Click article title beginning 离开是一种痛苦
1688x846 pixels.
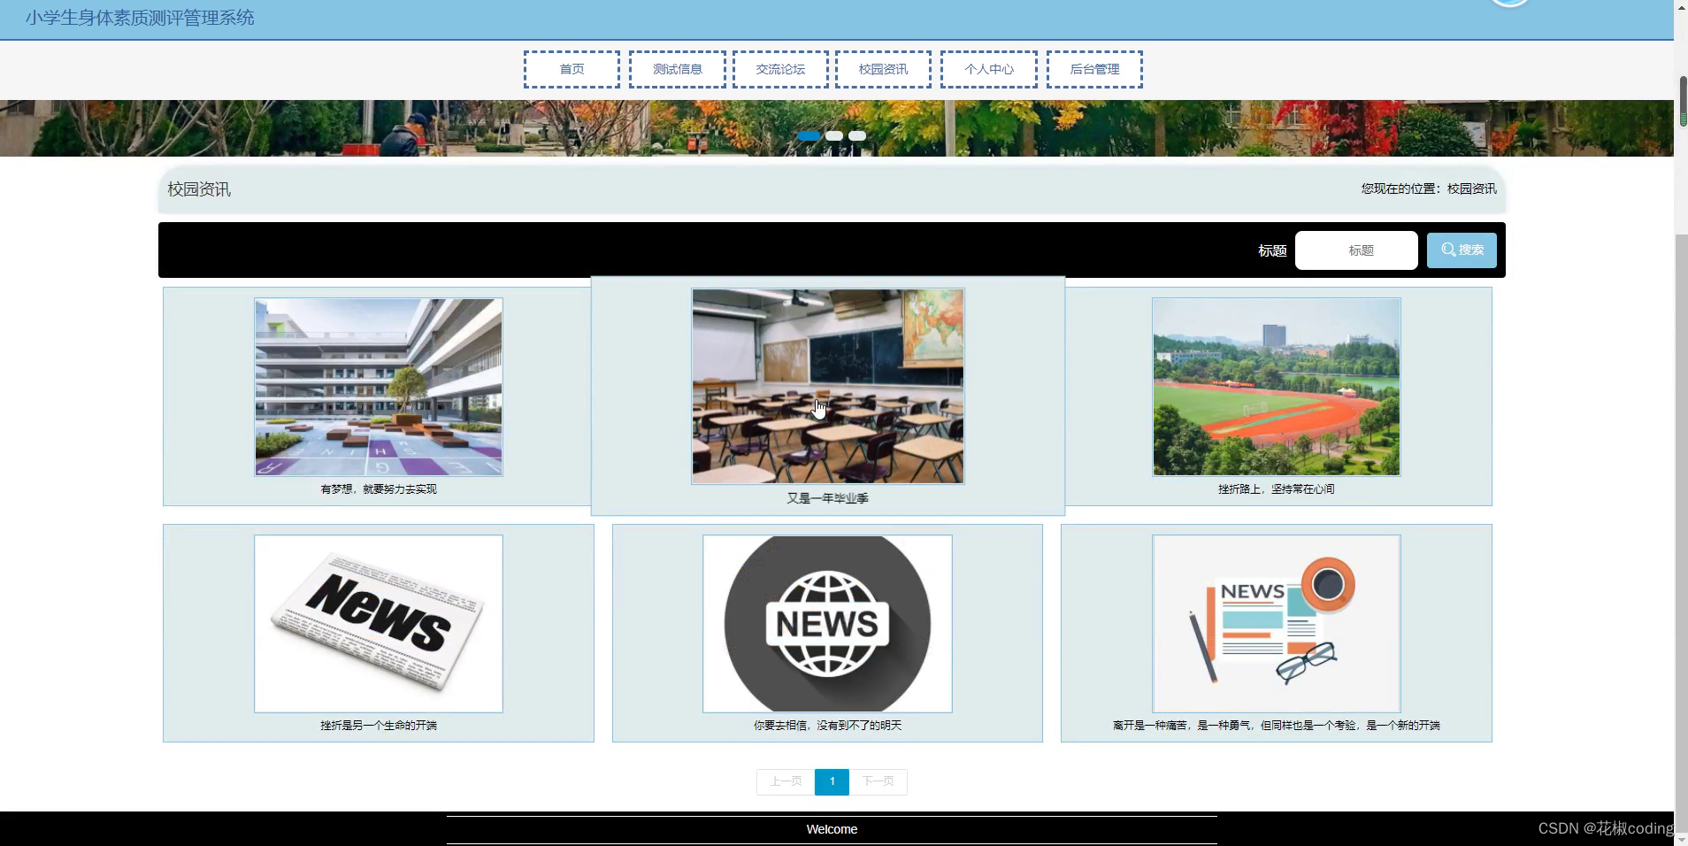coord(1277,726)
